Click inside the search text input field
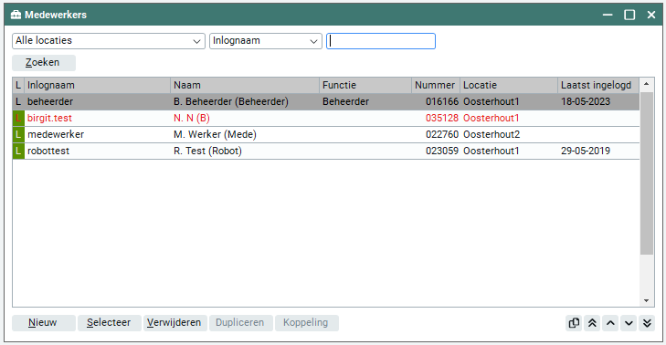The height and width of the screenshot is (345, 666). point(381,41)
